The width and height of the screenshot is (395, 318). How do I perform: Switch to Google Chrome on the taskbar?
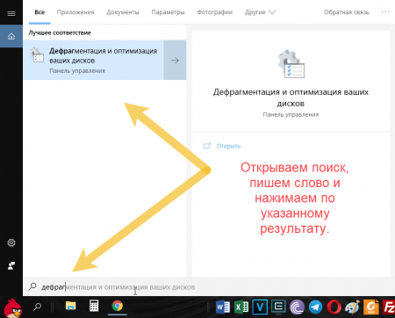click(x=118, y=306)
